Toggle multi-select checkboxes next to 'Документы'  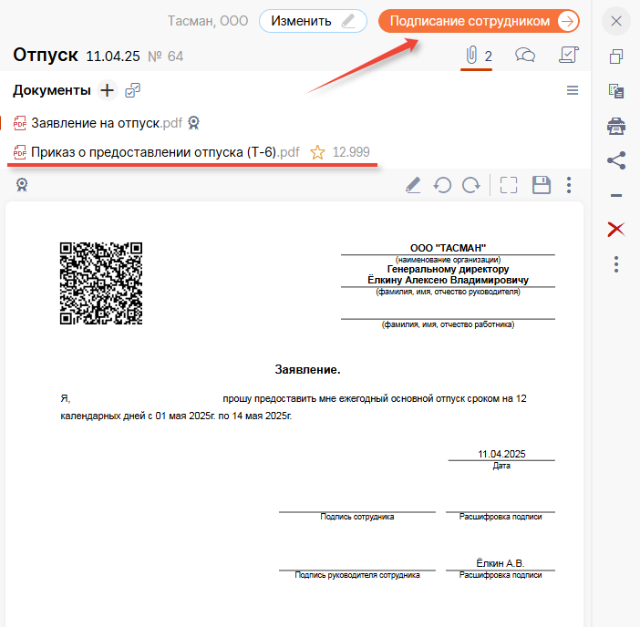pyautogui.click(x=133, y=90)
